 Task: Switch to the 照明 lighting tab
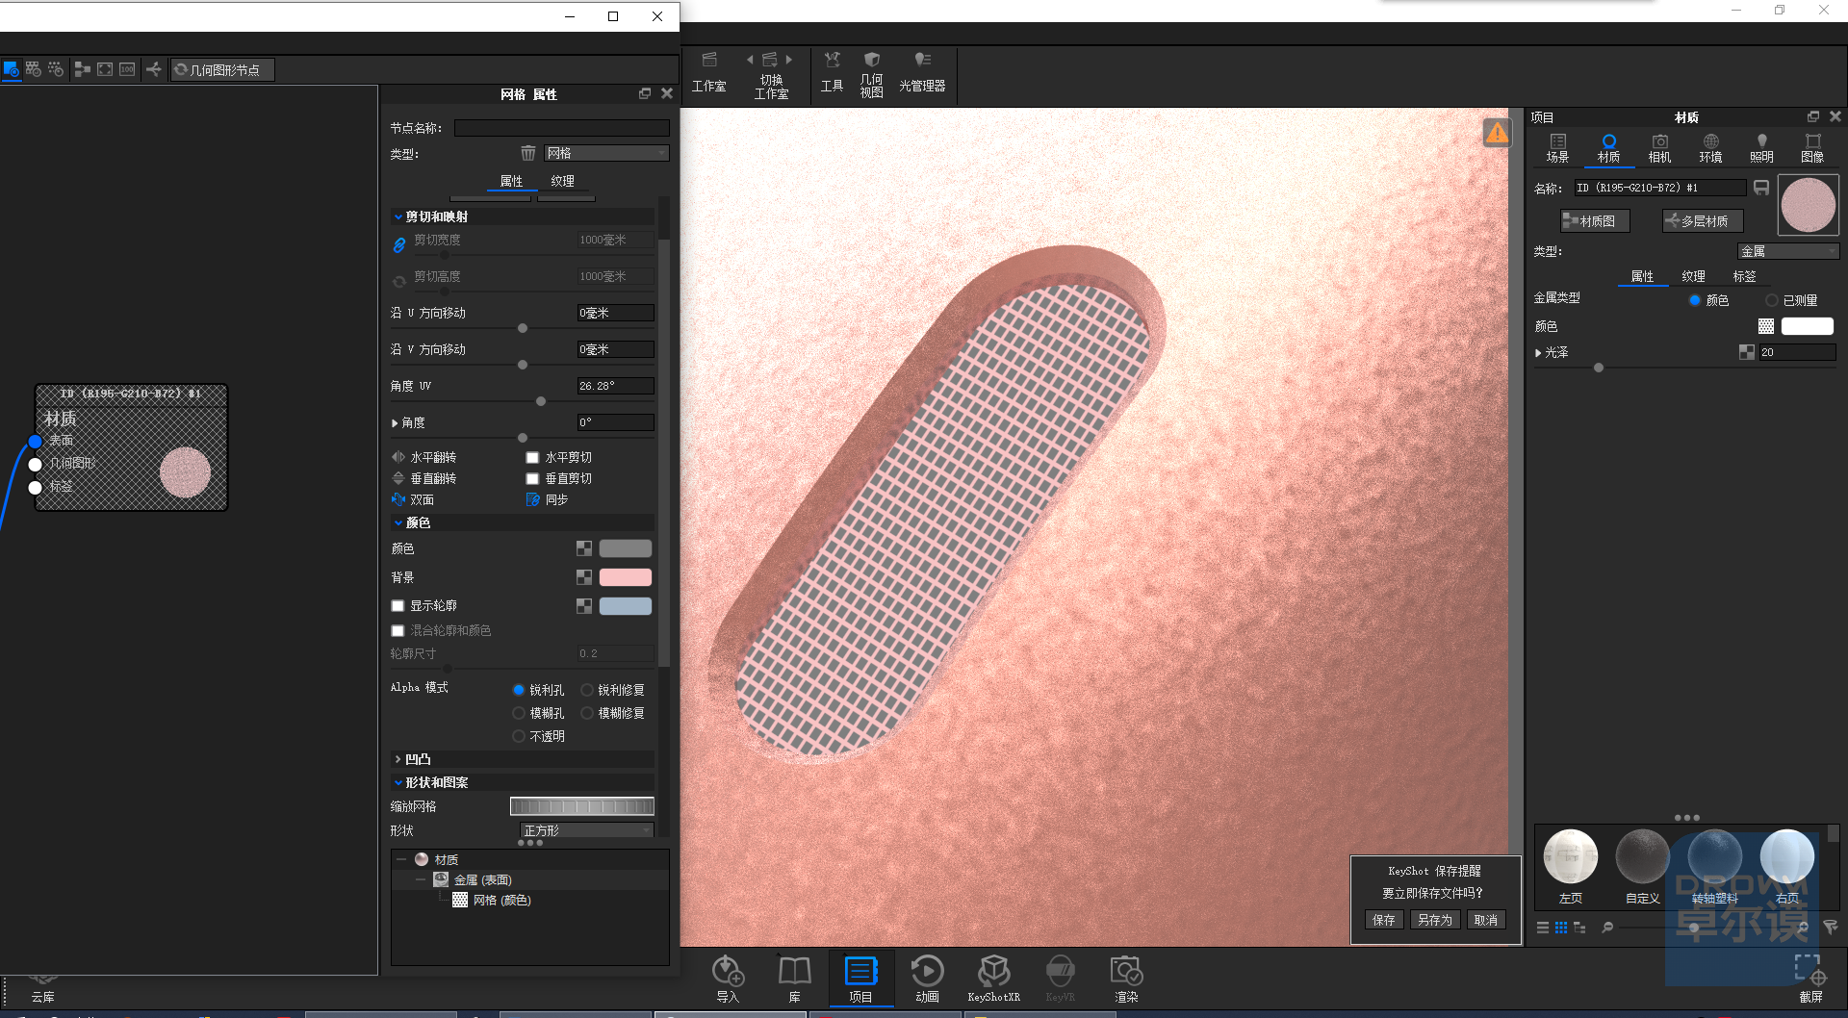point(1761,148)
